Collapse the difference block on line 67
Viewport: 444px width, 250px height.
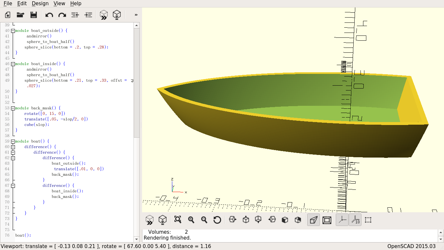13,186
